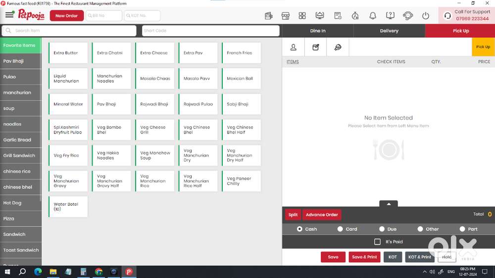The height and width of the screenshot is (278, 495).
Task: Click the order note edit icon
Action: point(315,47)
